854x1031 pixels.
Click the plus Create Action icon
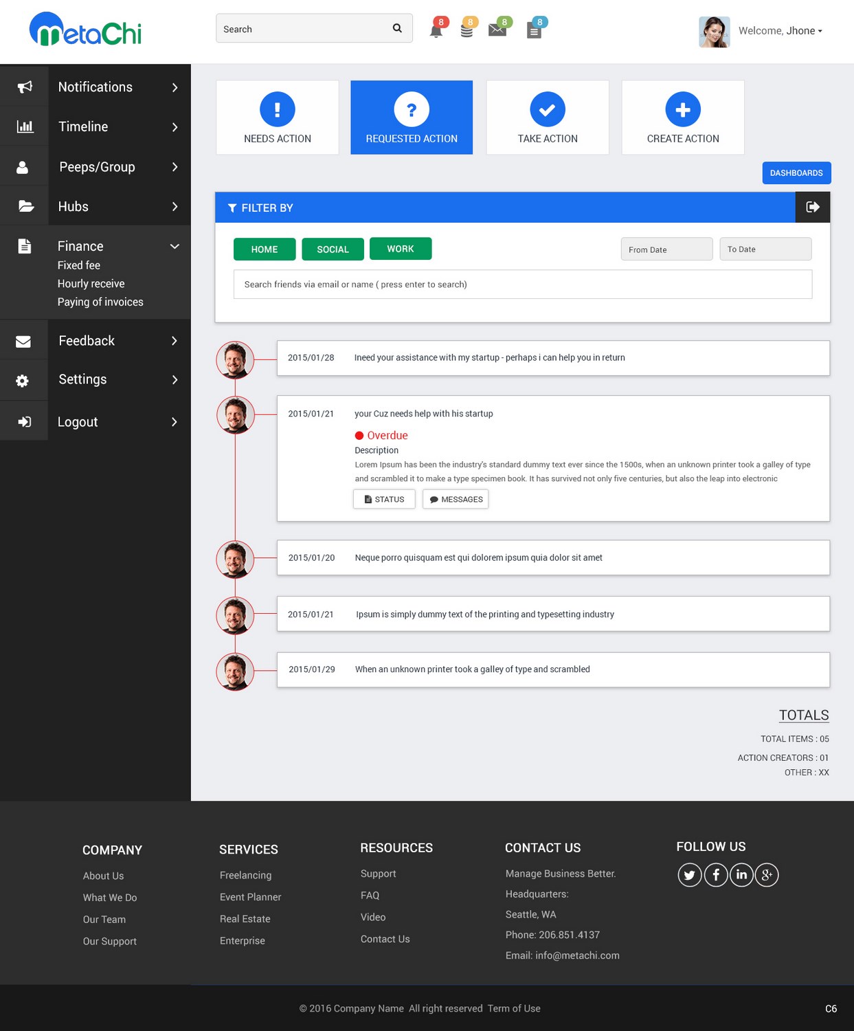click(683, 109)
